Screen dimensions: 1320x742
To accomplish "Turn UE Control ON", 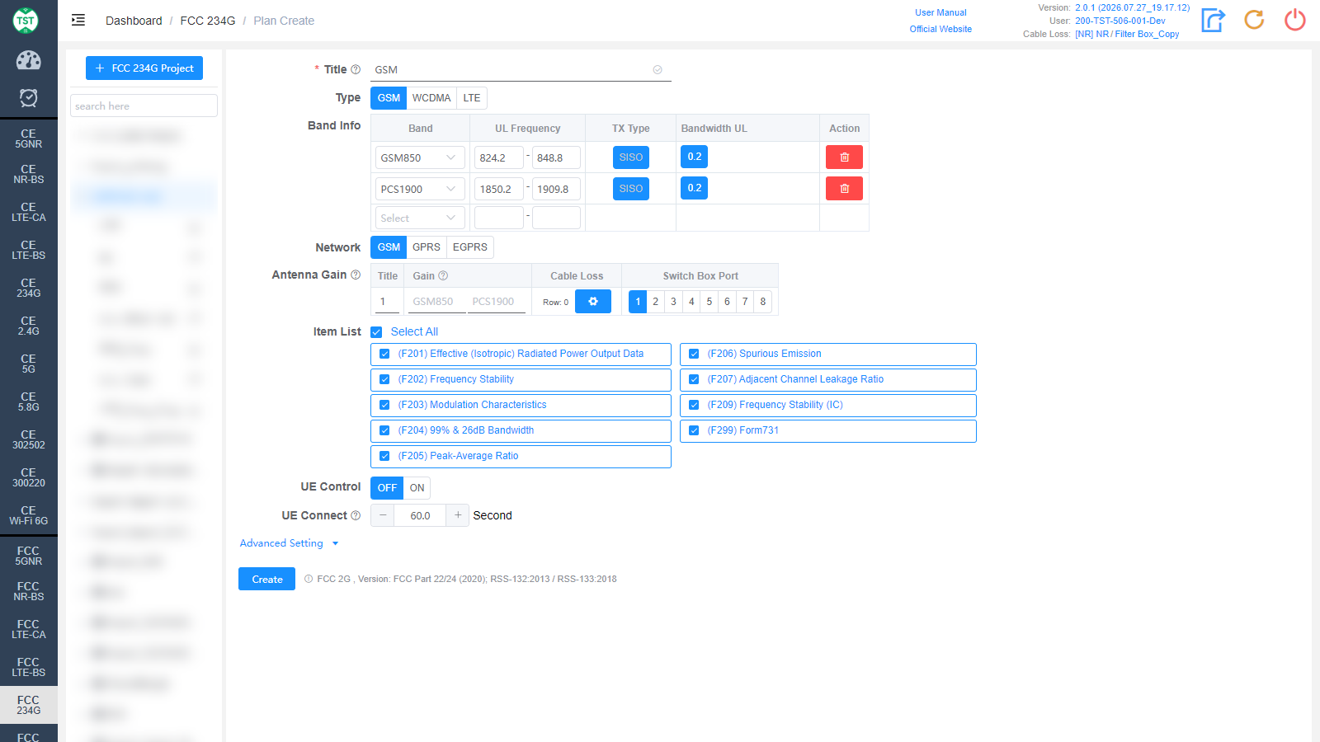I will coord(417,488).
